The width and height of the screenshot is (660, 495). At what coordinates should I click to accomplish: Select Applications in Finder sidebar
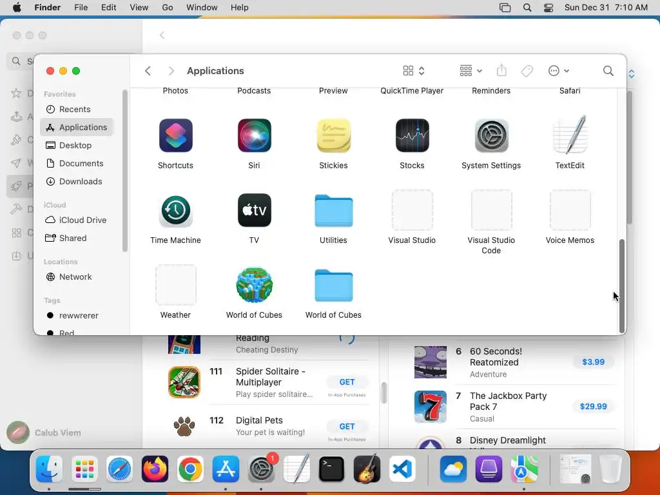coord(77,127)
